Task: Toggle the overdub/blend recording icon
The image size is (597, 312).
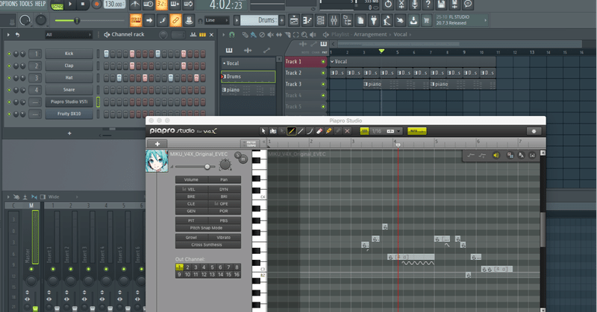Action: point(175,4)
